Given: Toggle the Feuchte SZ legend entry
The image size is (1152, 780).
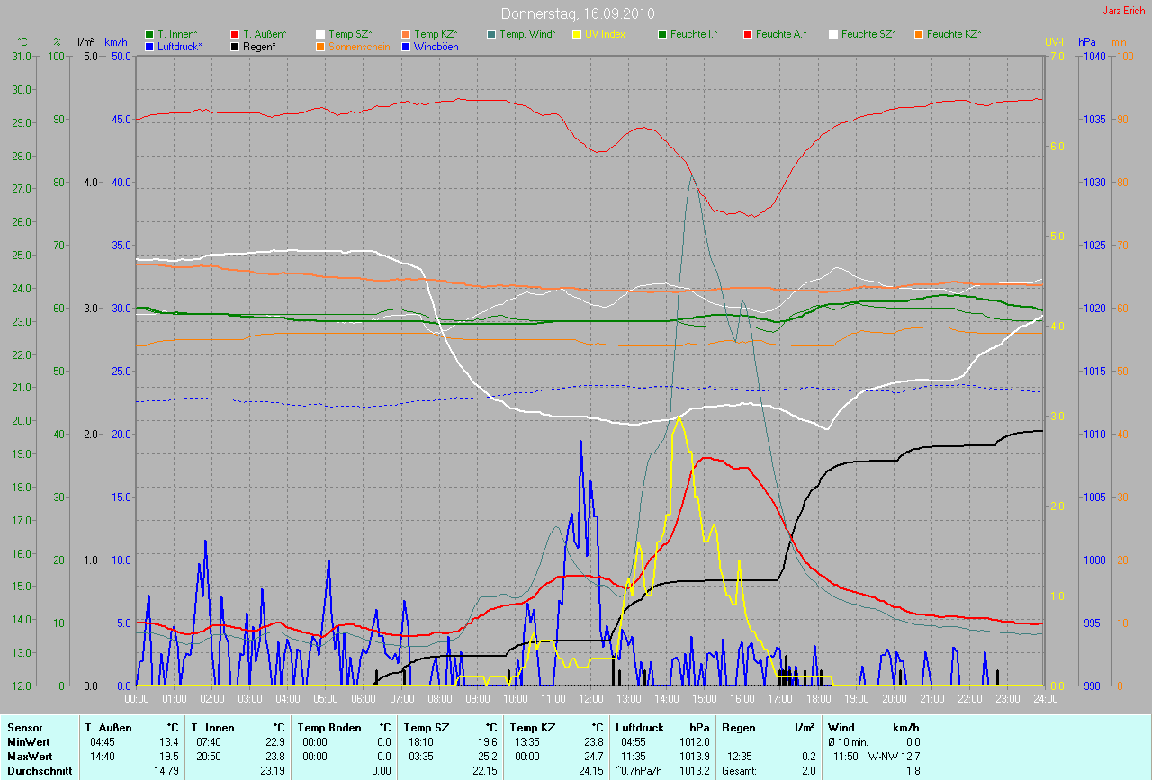Looking at the screenshot, I should pos(868,34).
